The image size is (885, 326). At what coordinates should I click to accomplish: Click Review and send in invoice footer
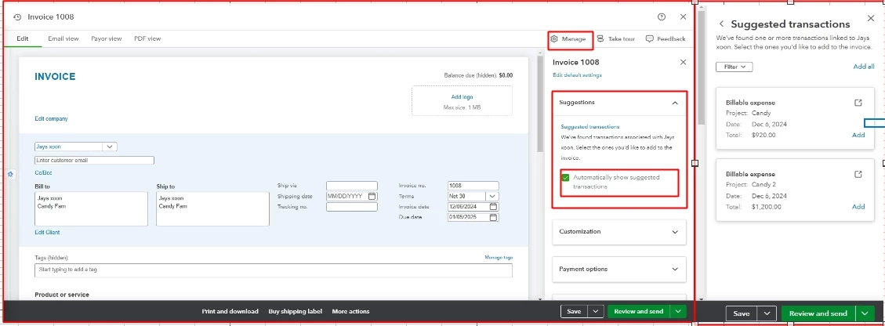(x=639, y=311)
